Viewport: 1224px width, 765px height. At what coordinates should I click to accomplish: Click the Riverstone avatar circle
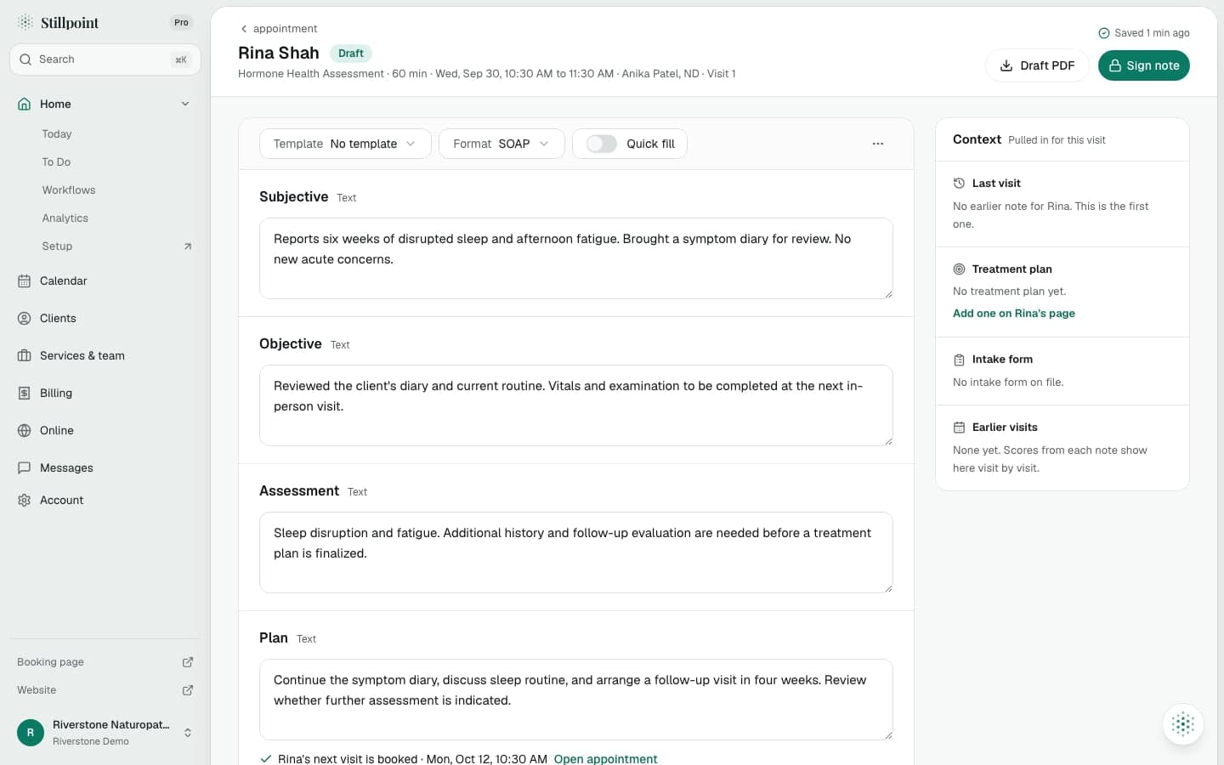[x=31, y=732]
